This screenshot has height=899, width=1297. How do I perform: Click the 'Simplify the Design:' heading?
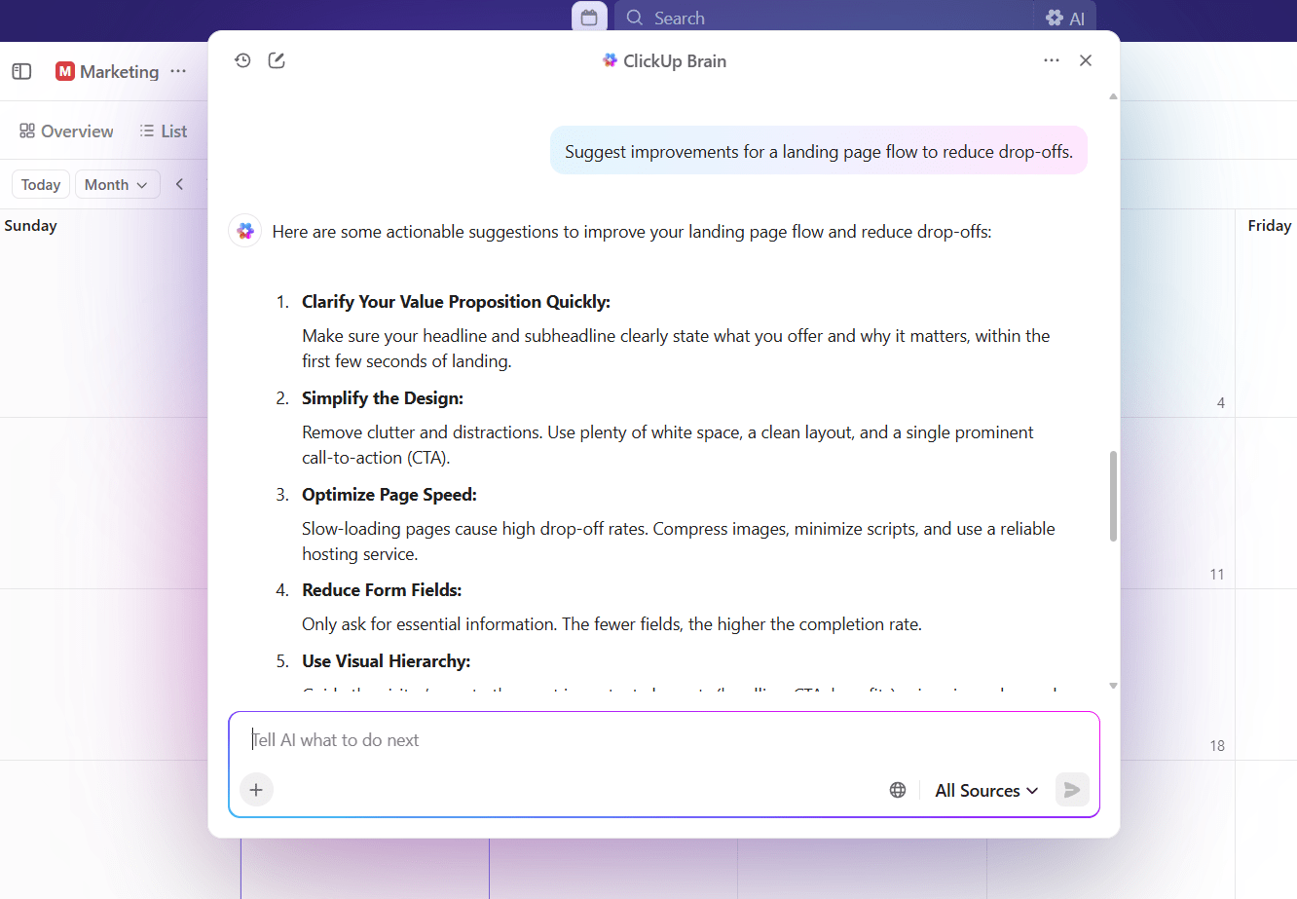(383, 398)
